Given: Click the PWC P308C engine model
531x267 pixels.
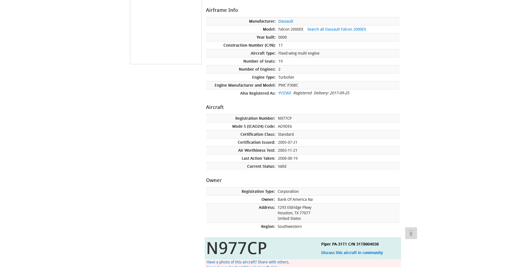Looking at the screenshot, I should (288, 85).
